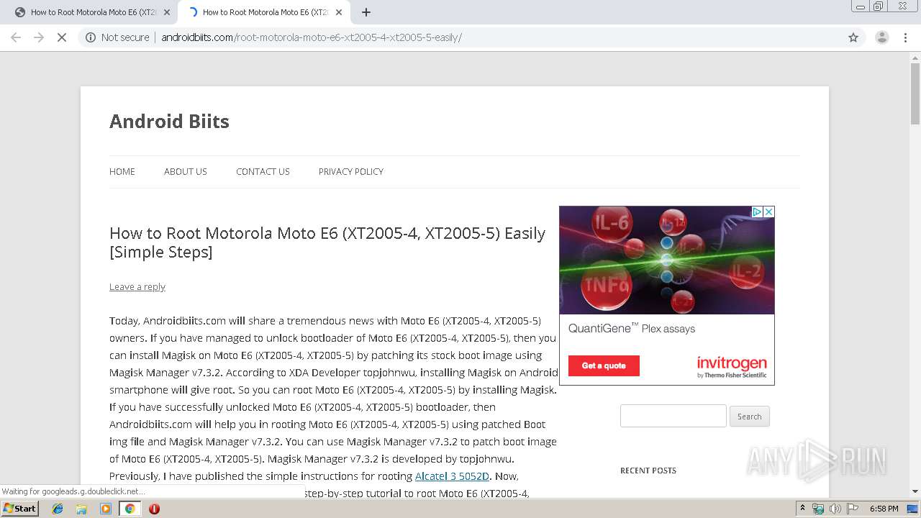Click the RECENT POSTS heading

tap(648, 471)
